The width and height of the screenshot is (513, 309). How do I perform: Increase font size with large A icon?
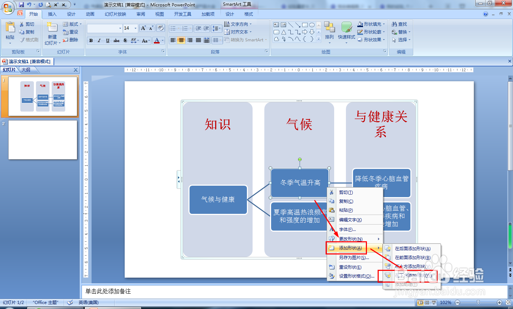tap(143, 28)
